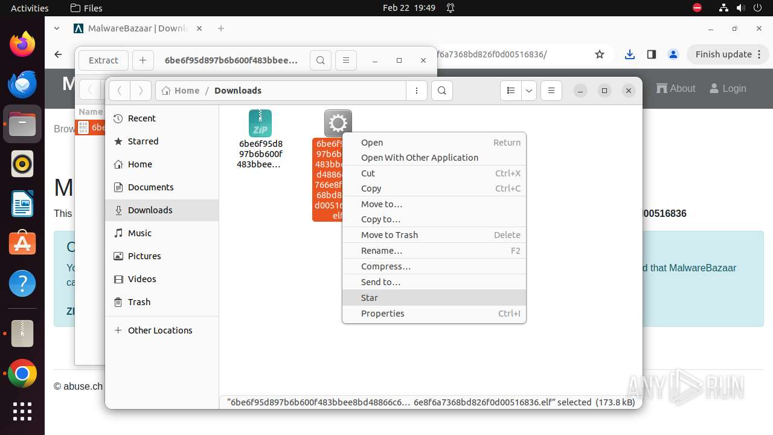Choose Open With Other Application
Image resolution: width=773 pixels, height=435 pixels.
pos(434,158)
